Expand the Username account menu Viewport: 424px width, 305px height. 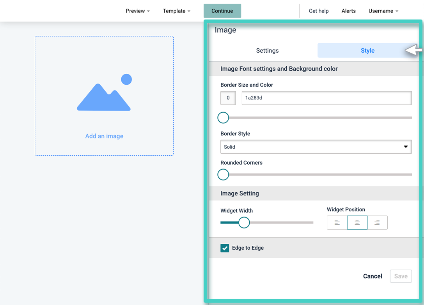(x=383, y=11)
